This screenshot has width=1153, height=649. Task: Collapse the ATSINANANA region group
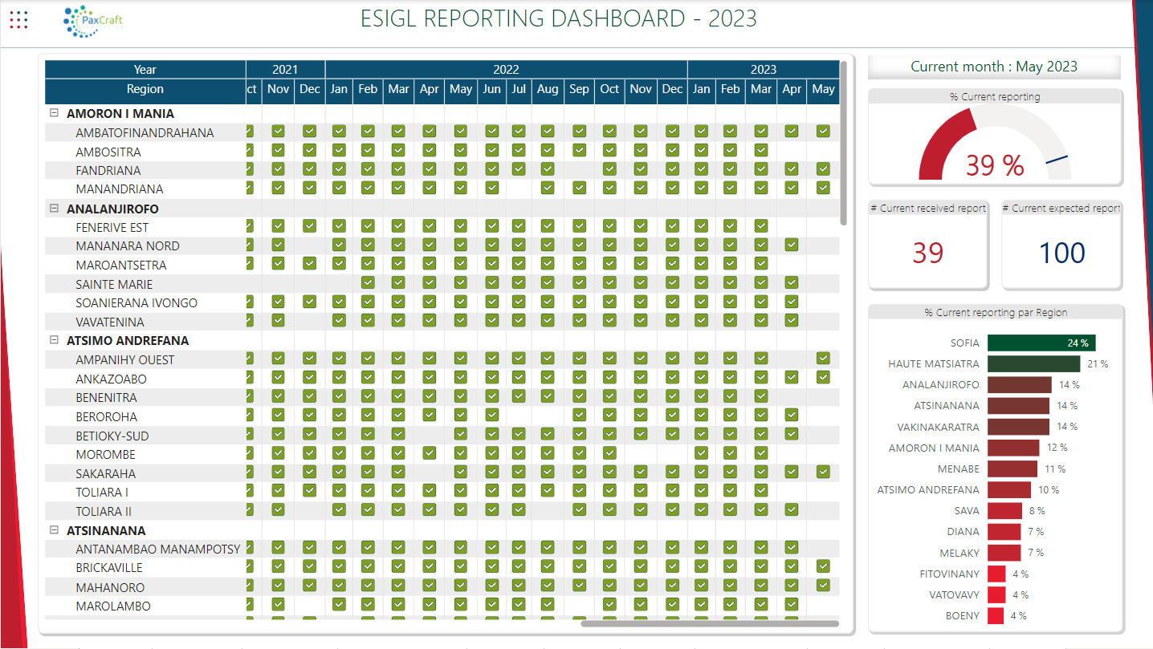click(54, 530)
